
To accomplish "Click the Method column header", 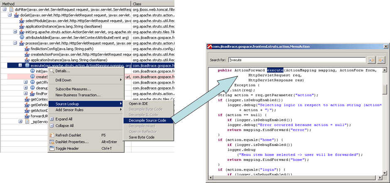I will (66, 4).
